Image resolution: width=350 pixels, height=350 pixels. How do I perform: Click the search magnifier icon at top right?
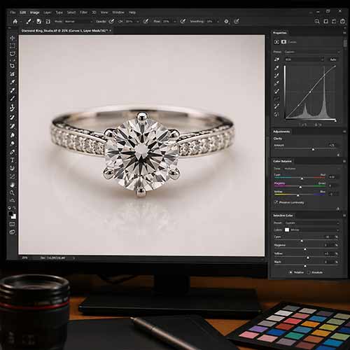coord(317,22)
